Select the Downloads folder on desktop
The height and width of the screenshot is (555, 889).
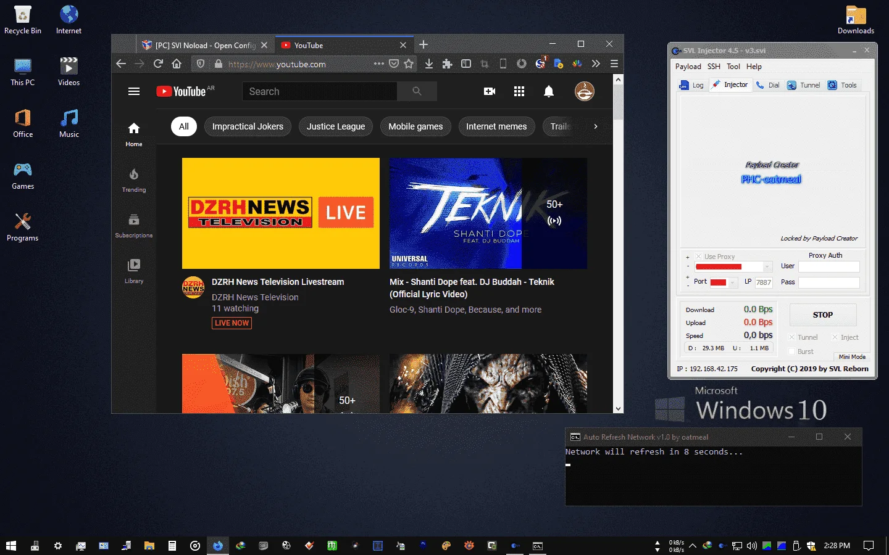tap(856, 20)
